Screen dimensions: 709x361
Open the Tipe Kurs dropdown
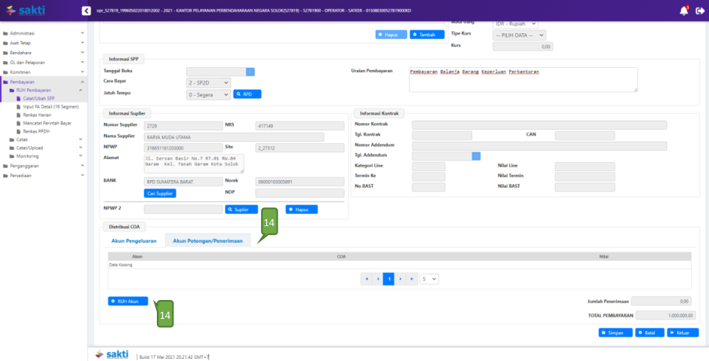[518, 35]
